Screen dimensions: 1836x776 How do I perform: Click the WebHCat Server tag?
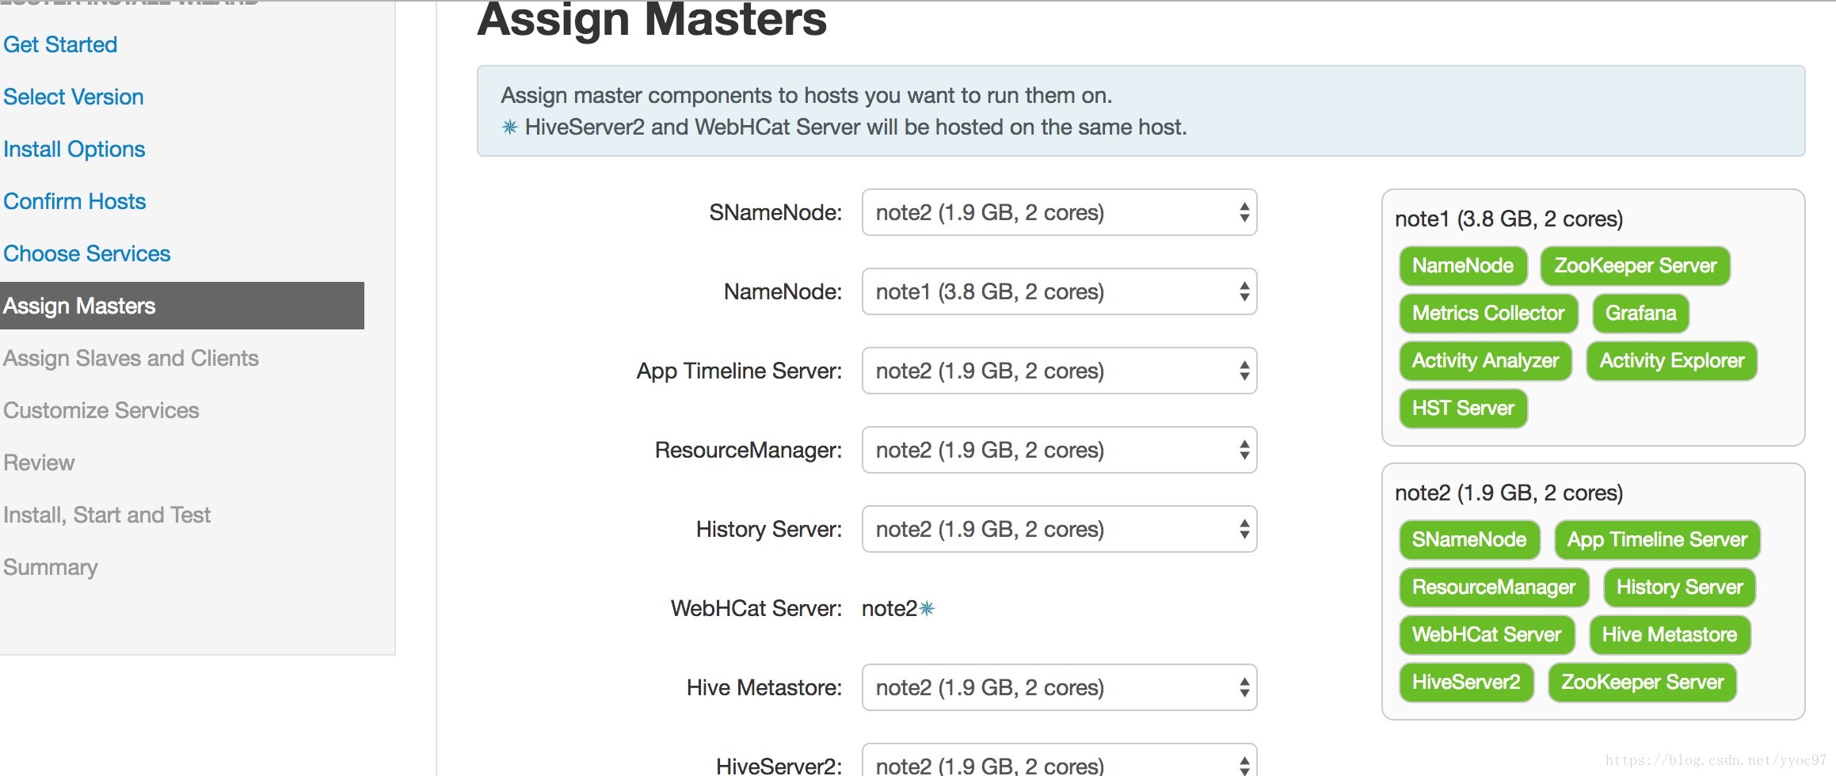tap(1487, 635)
